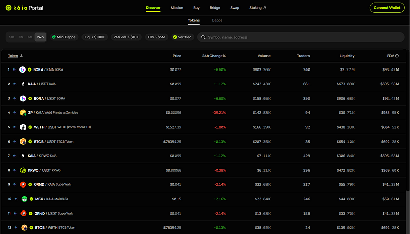
Task: Click the verified badge next to MBX / KAIA
Action: (x=31, y=199)
